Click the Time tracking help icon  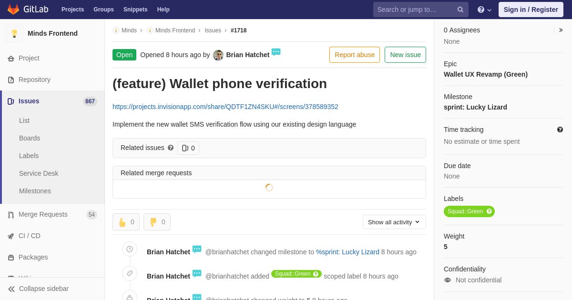point(560,130)
